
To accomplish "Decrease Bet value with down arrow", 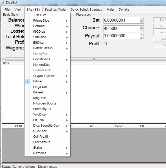I will (x=141, y=22).
